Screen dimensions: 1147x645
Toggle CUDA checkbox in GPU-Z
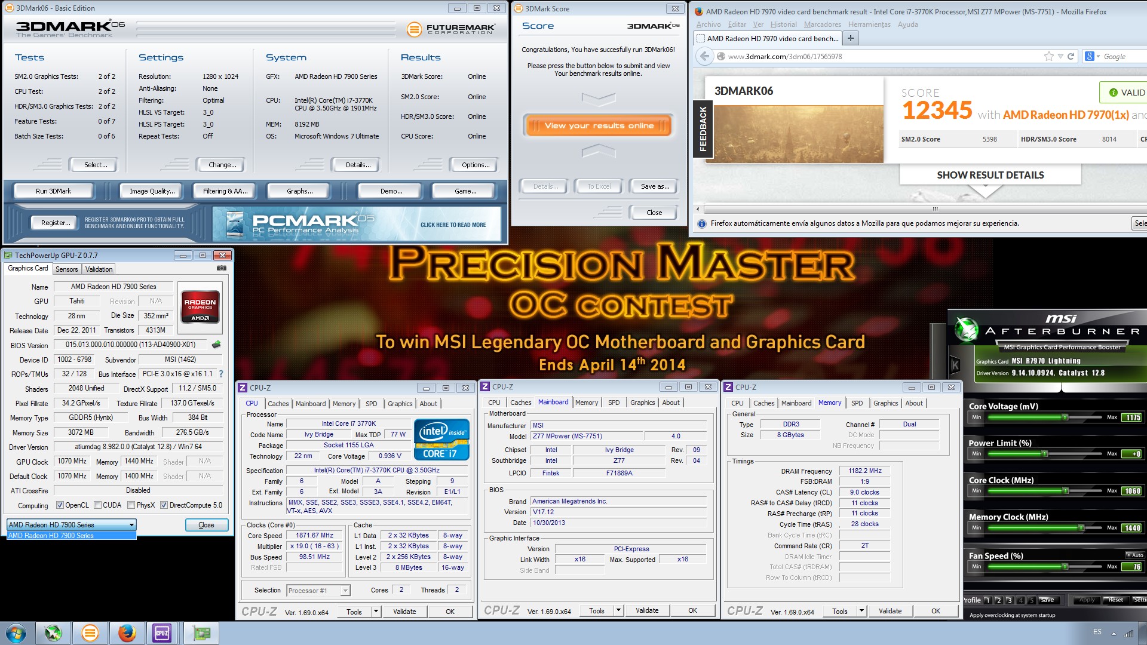pyautogui.click(x=97, y=505)
